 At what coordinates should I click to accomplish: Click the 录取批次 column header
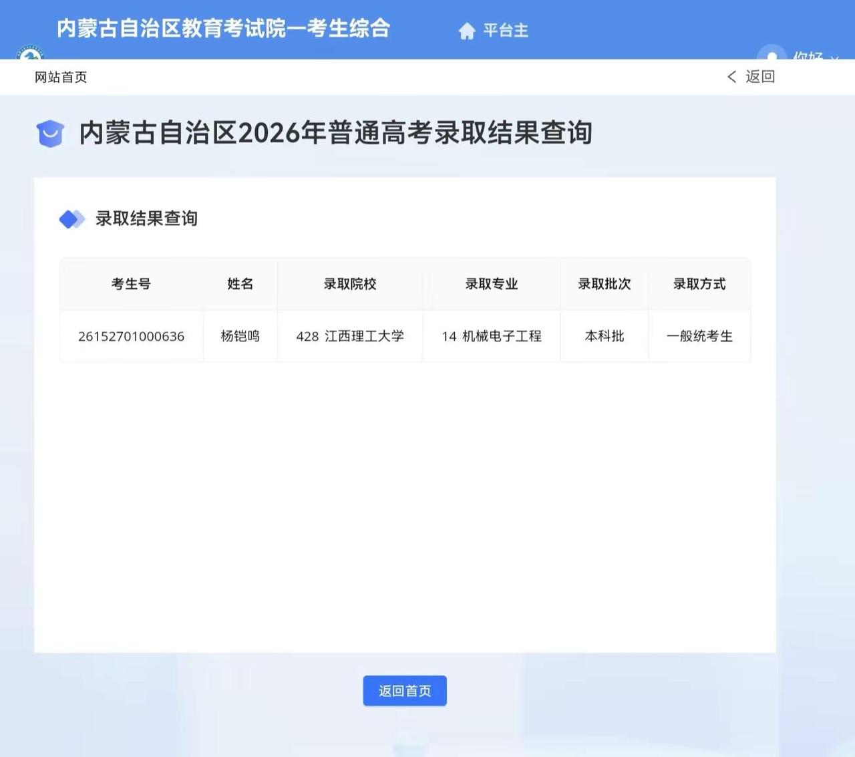(x=605, y=284)
